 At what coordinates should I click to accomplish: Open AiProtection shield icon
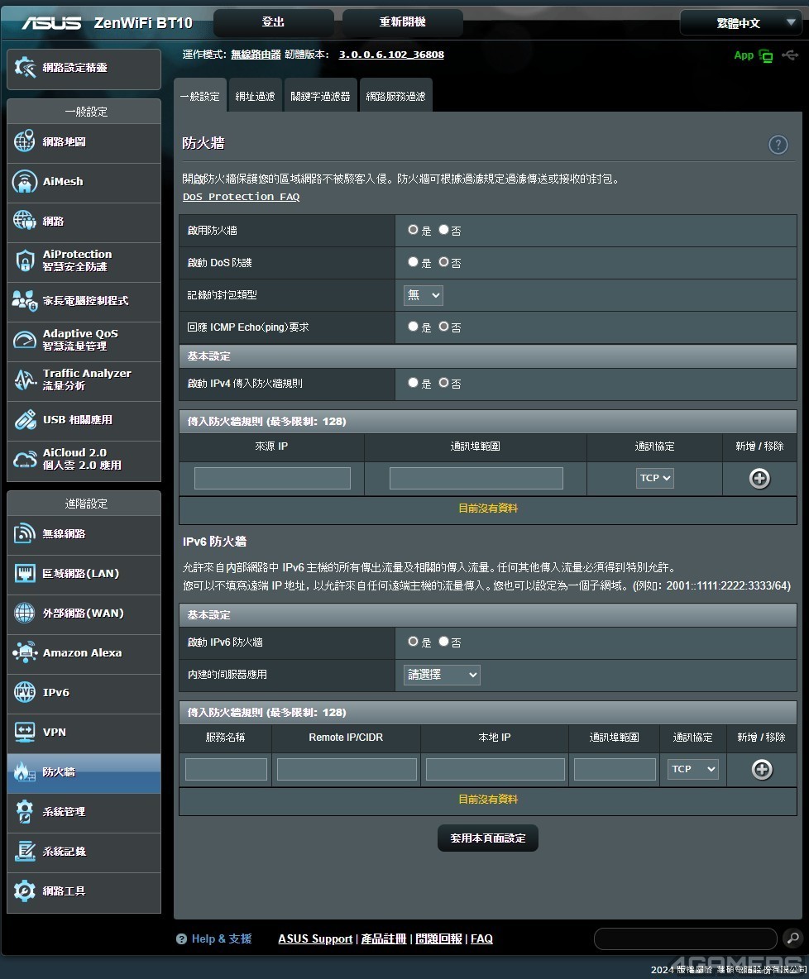[24, 261]
